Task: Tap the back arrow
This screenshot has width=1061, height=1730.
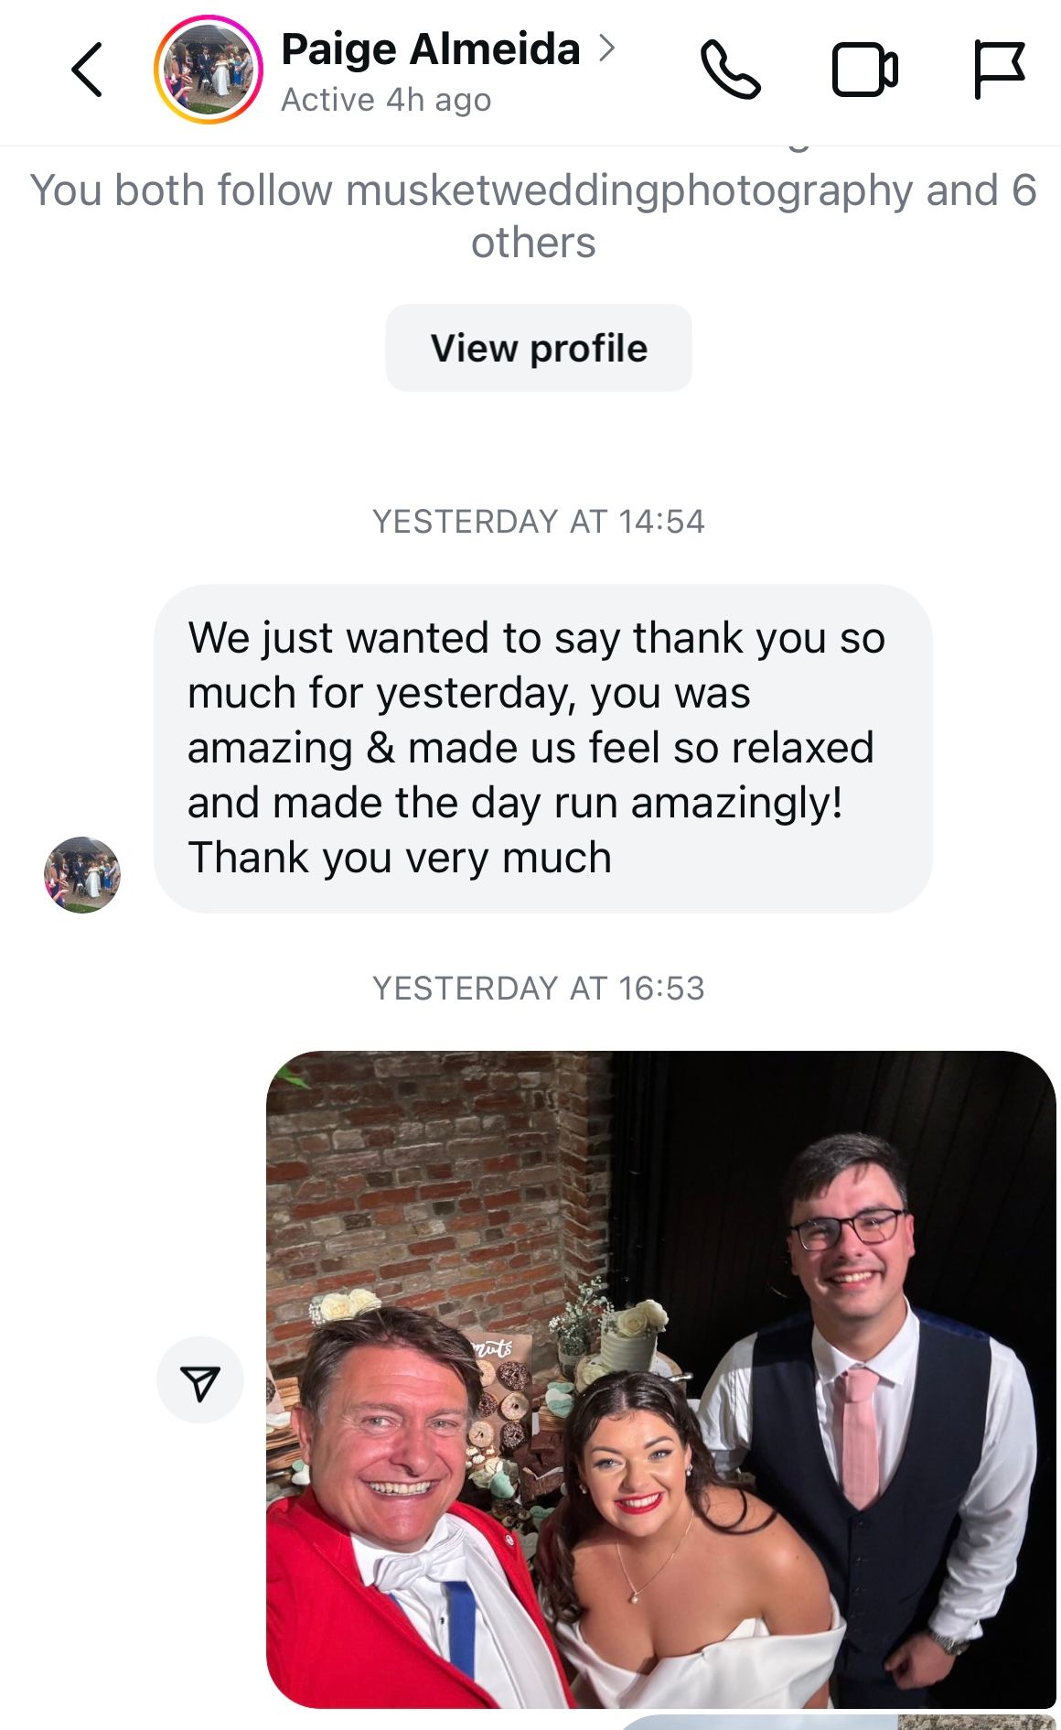Action: 87,70
